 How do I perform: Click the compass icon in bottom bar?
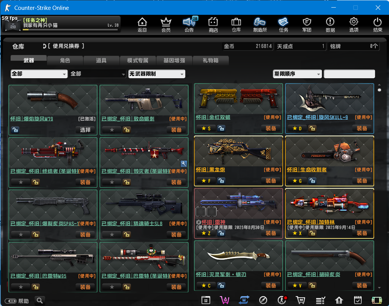[263, 300]
